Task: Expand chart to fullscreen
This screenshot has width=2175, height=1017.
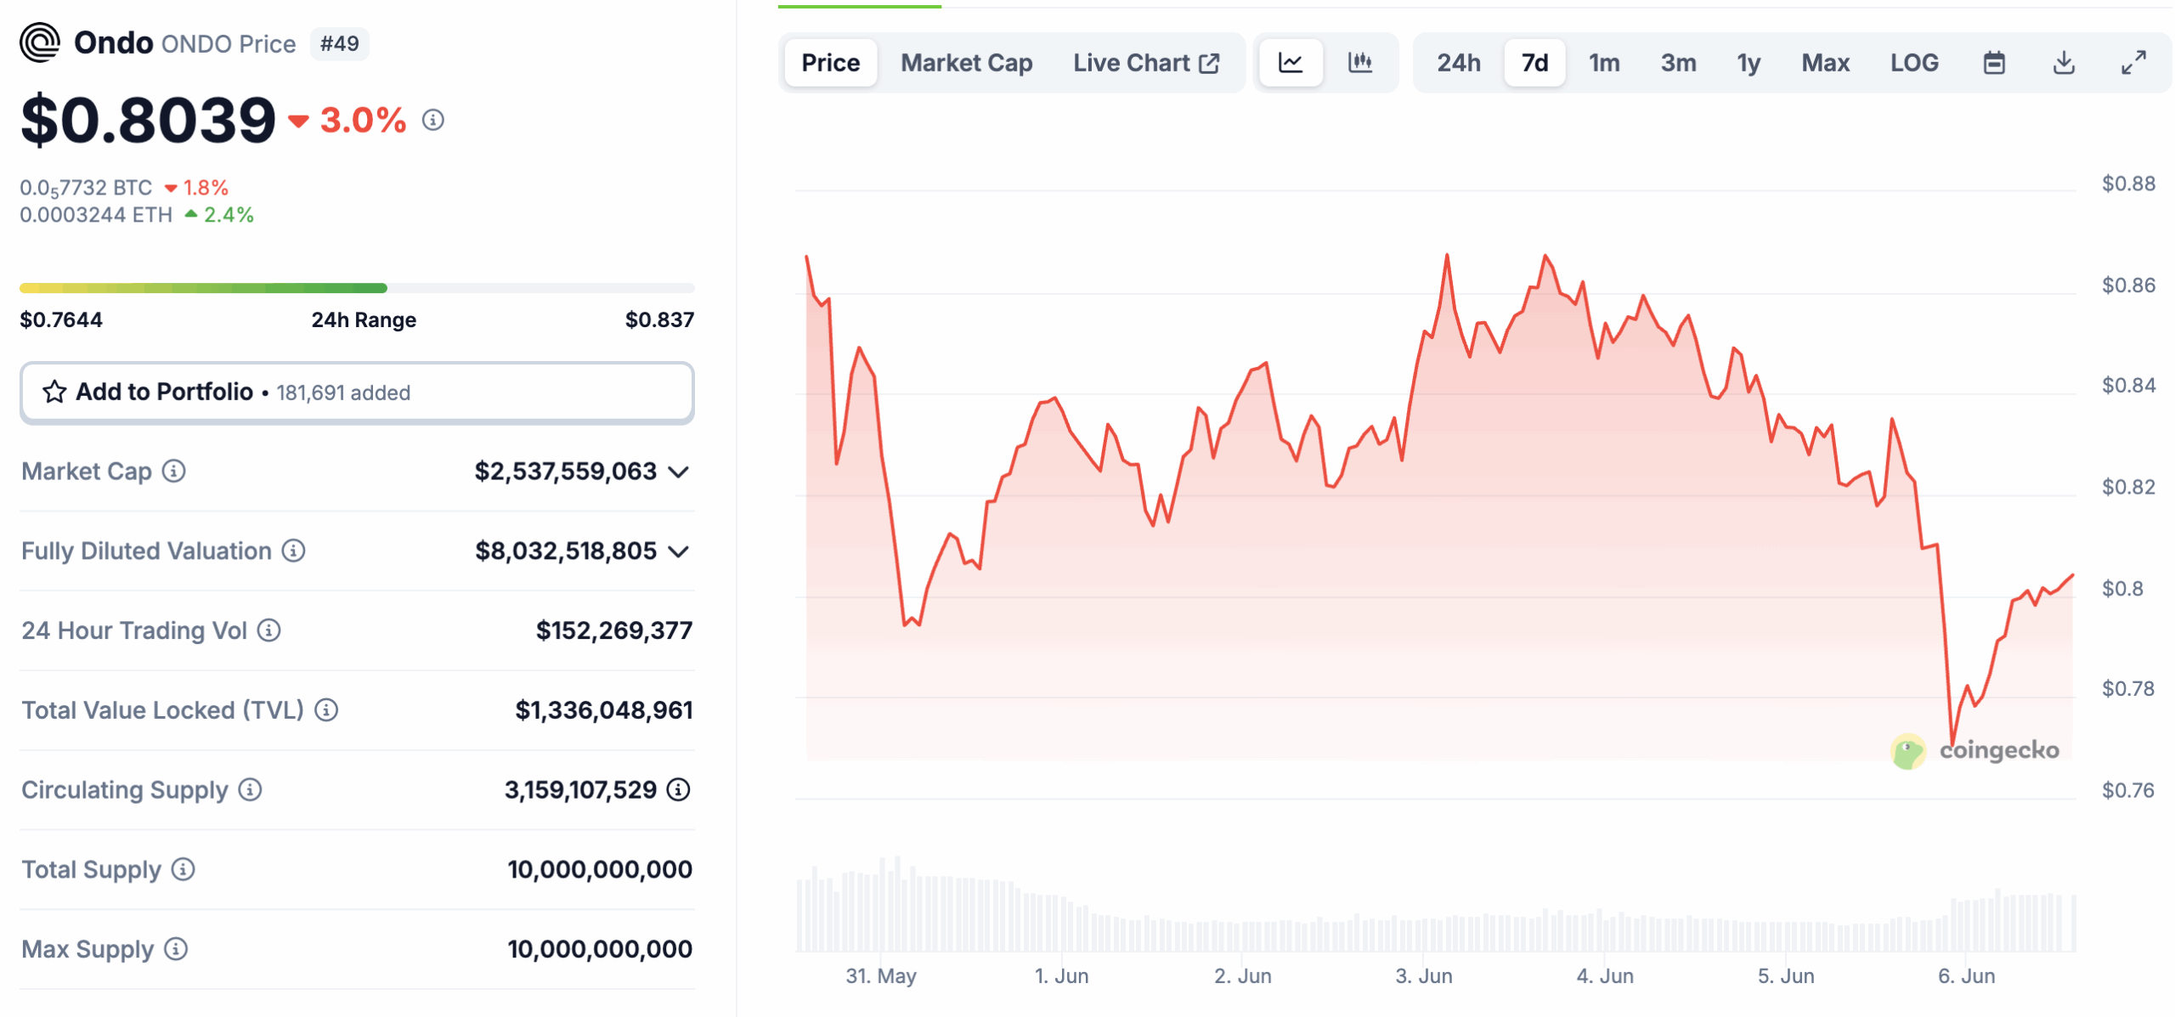Action: coord(2133,62)
